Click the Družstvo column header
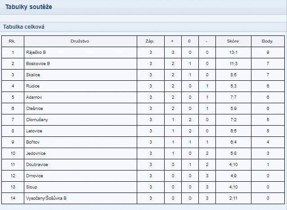The image size is (287, 210). click(80, 41)
